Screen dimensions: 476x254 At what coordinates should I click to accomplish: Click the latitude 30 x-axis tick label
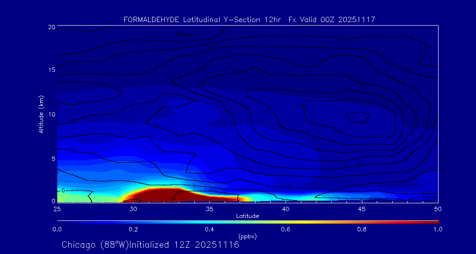133,209
